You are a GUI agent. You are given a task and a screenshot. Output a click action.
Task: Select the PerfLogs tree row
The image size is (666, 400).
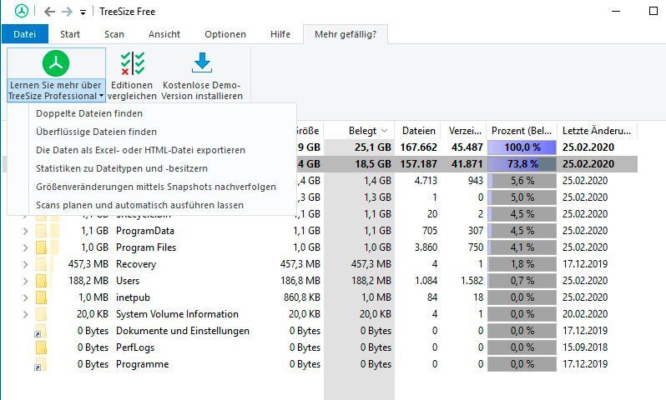coord(320,347)
